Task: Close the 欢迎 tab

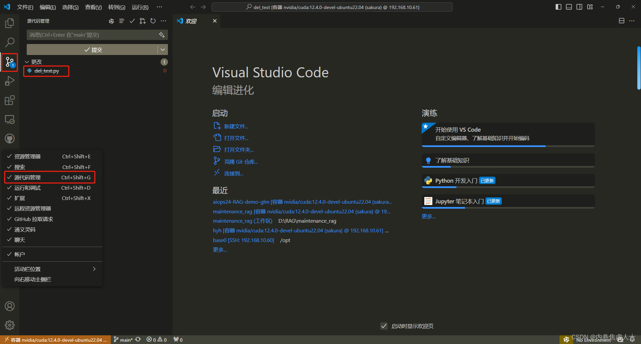Action: [x=215, y=21]
